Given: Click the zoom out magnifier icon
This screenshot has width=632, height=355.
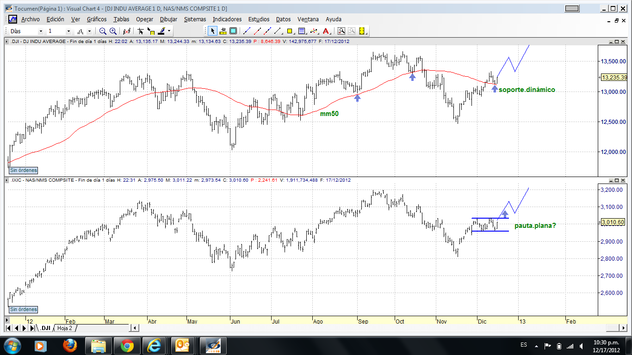Looking at the screenshot, I should click(103, 31).
